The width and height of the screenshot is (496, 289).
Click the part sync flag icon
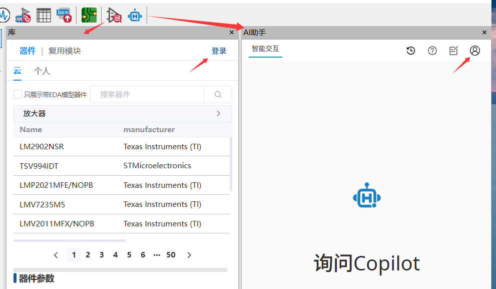pyautogui.click(x=23, y=15)
